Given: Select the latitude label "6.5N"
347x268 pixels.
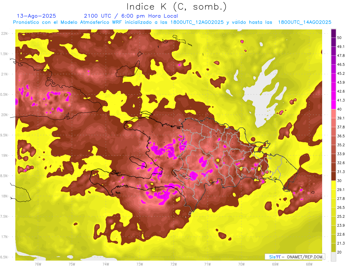Looking at the screenshot, I should [4, 257].
